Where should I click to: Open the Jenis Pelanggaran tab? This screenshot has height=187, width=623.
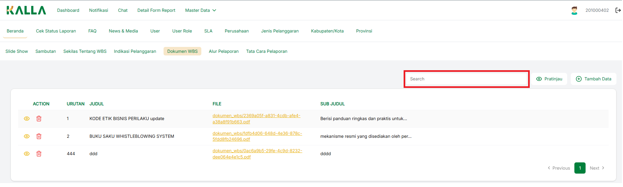click(280, 31)
